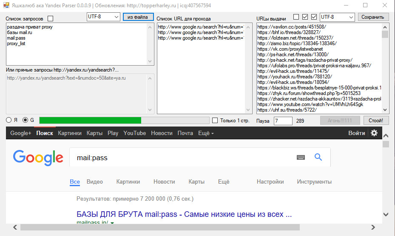Click down arrow of query list scrollbar
The height and width of the screenshot is (236, 395).
pyautogui.click(x=150, y=61)
